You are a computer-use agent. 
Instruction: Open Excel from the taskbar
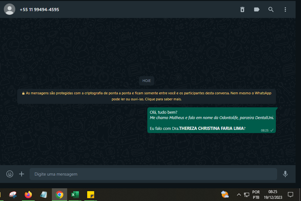(x=75, y=195)
